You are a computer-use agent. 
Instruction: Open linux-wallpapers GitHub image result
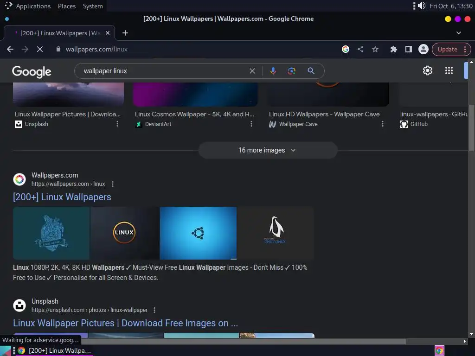click(434, 114)
